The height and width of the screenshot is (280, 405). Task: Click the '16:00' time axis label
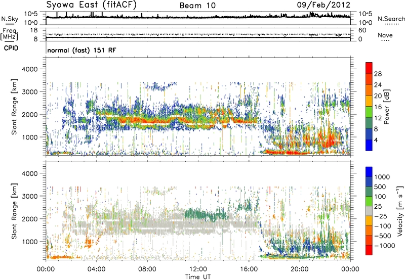coord(249,269)
